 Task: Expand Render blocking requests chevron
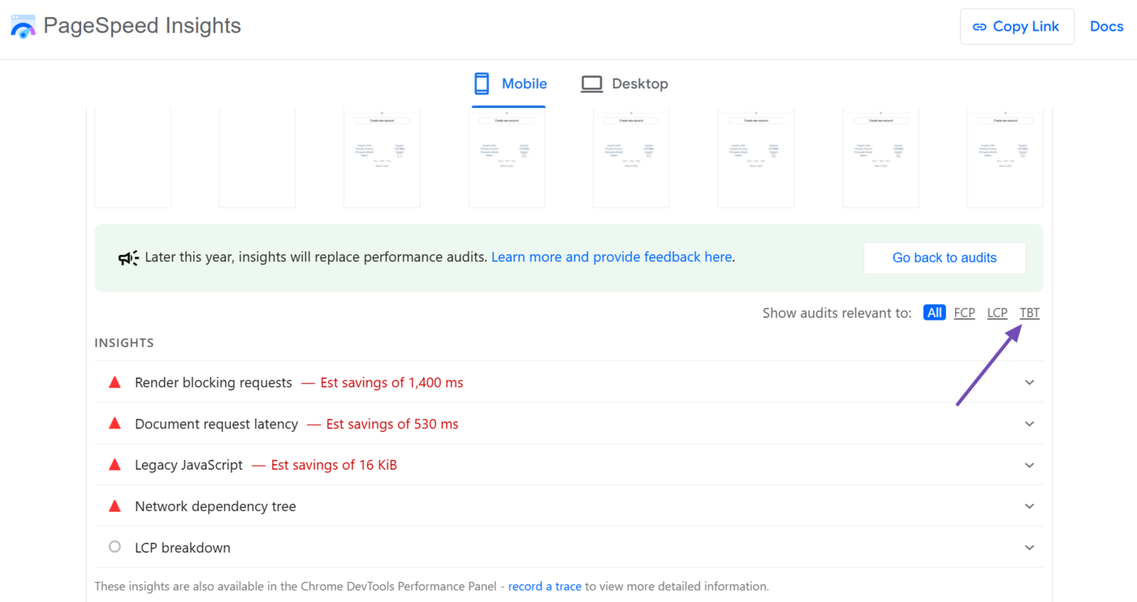[x=1030, y=383]
